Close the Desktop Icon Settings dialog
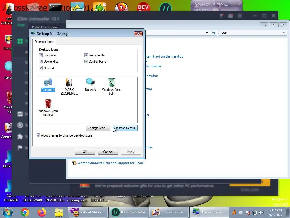290x218 pixels. [x=138, y=33]
